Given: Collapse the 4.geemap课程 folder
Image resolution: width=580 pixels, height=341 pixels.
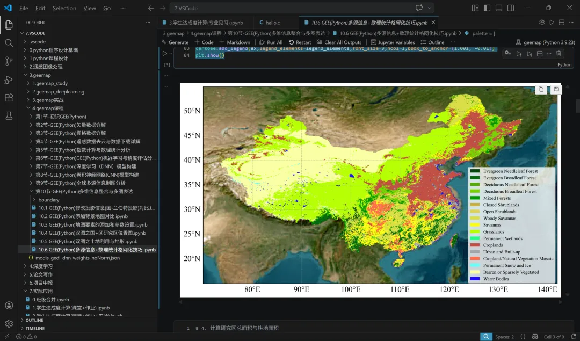Looking at the screenshot, I should point(28,108).
